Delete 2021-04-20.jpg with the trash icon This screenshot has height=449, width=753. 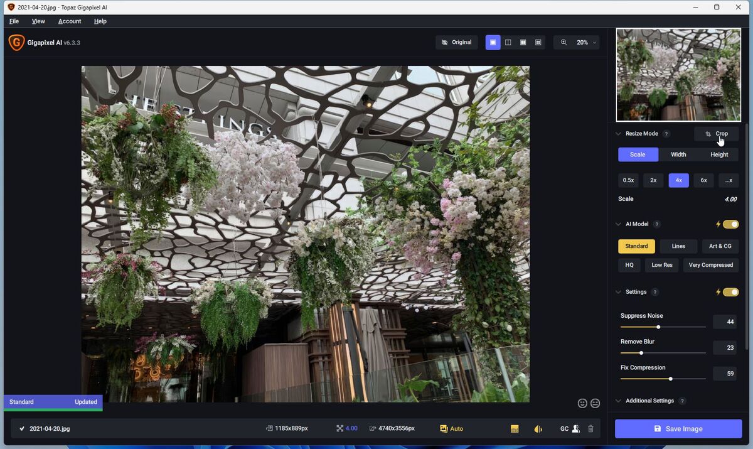(x=590, y=429)
